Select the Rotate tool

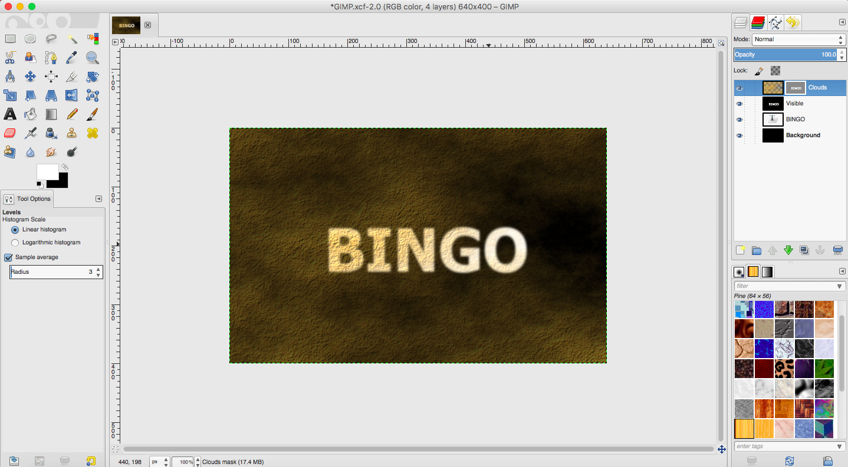93,77
